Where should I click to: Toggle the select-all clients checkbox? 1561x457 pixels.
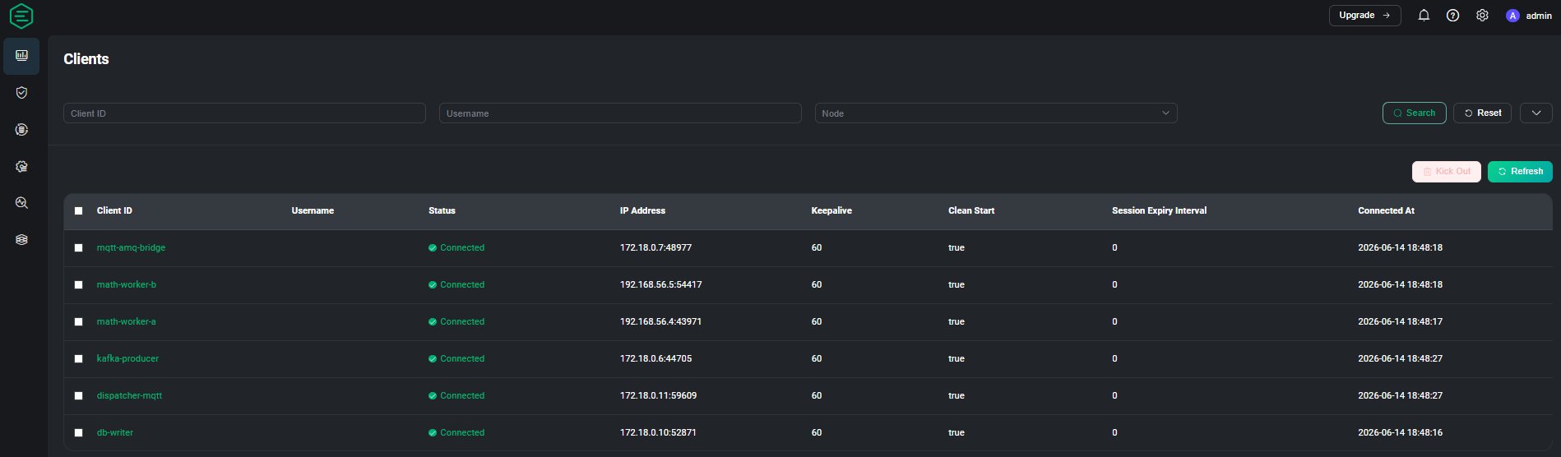point(79,211)
